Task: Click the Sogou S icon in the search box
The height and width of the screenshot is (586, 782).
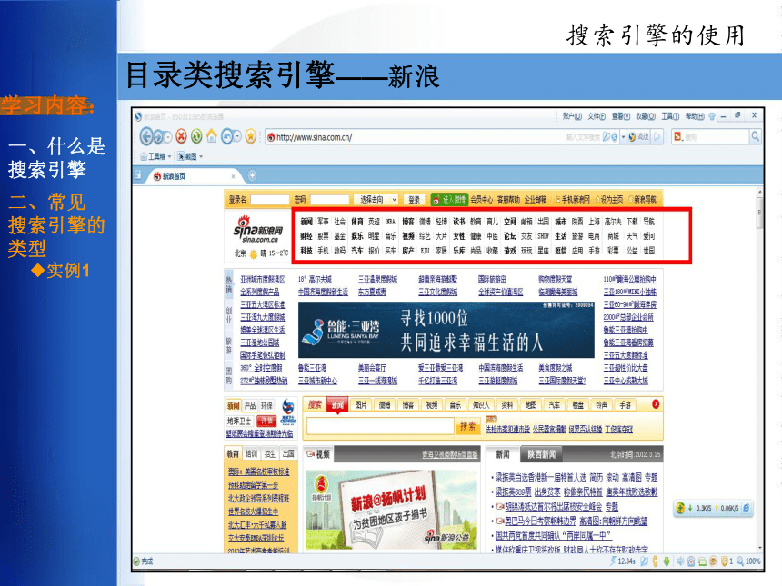Action: coord(677,136)
